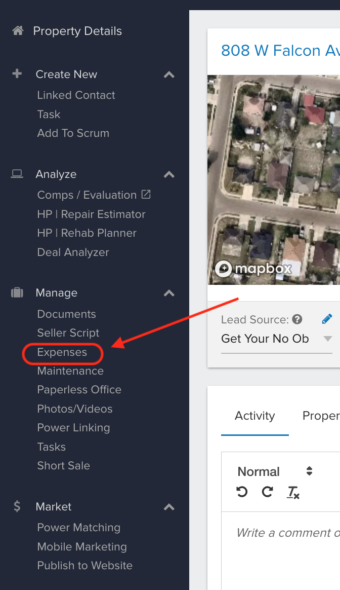Click the dollar sign icon beside Market

(x=17, y=506)
